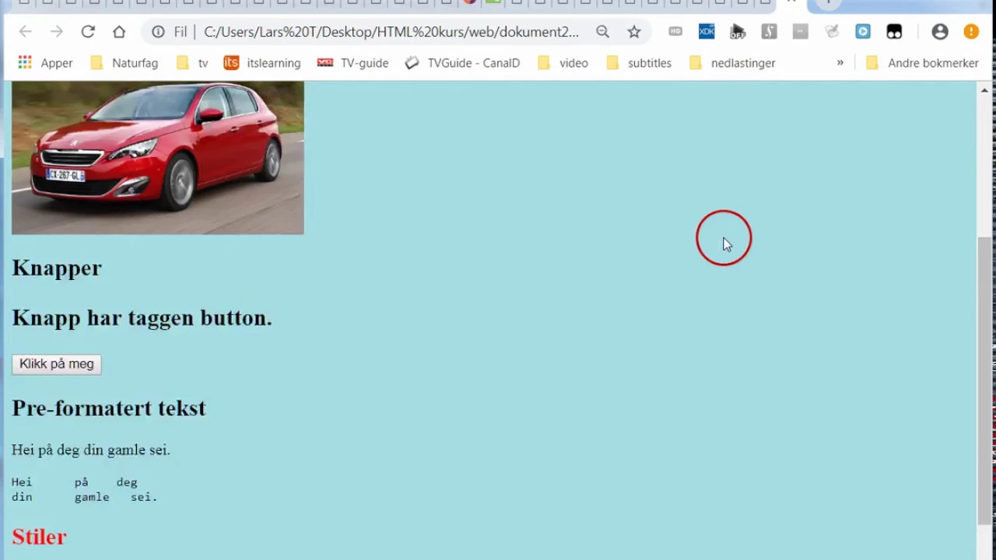This screenshot has height=560, width=996.
Task: Open the black mask extension icon
Action: pos(894,32)
